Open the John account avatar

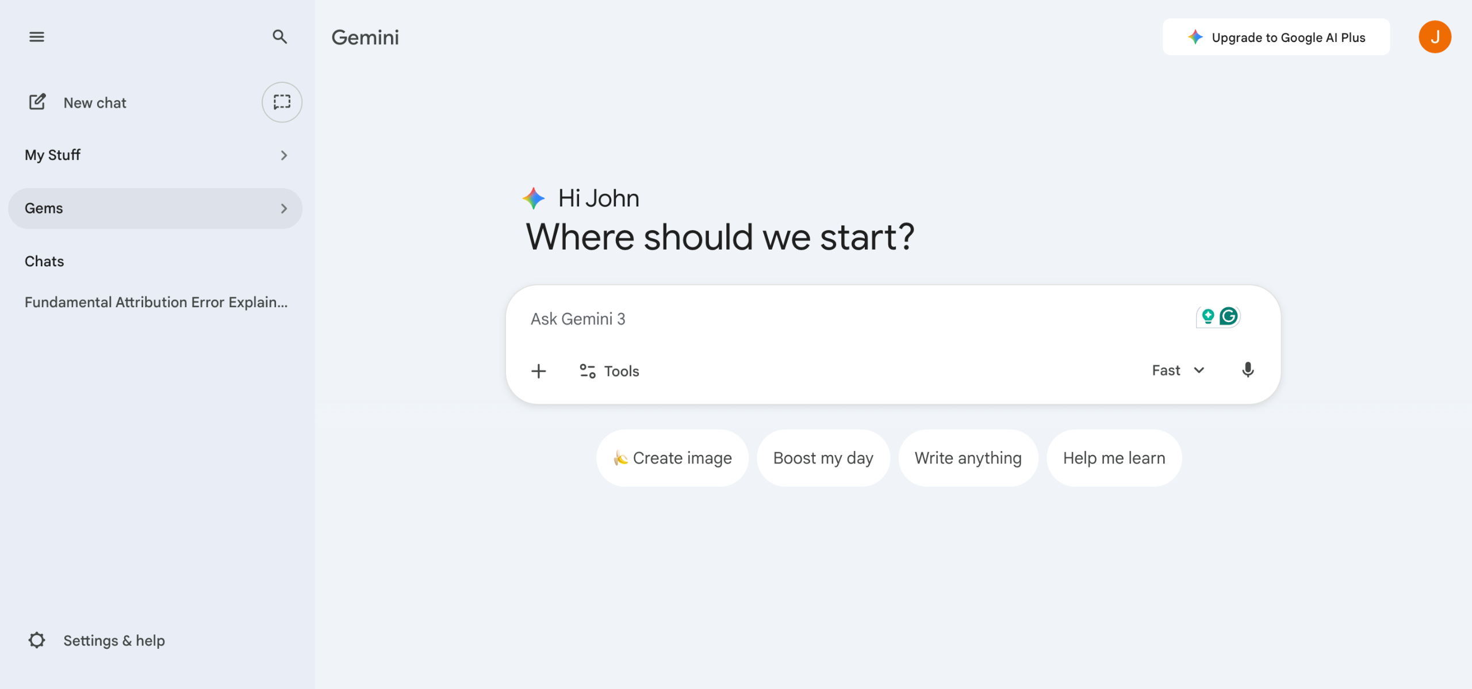click(x=1435, y=37)
